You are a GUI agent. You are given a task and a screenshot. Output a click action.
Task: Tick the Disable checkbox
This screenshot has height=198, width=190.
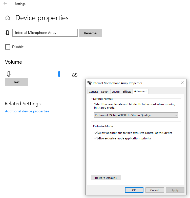pyautogui.click(x=8, y=47)
